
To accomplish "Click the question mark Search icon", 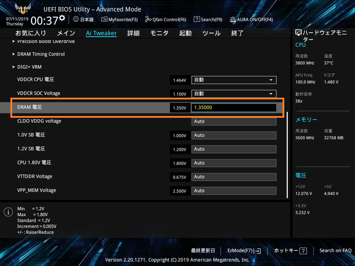I will coord(197,19).
